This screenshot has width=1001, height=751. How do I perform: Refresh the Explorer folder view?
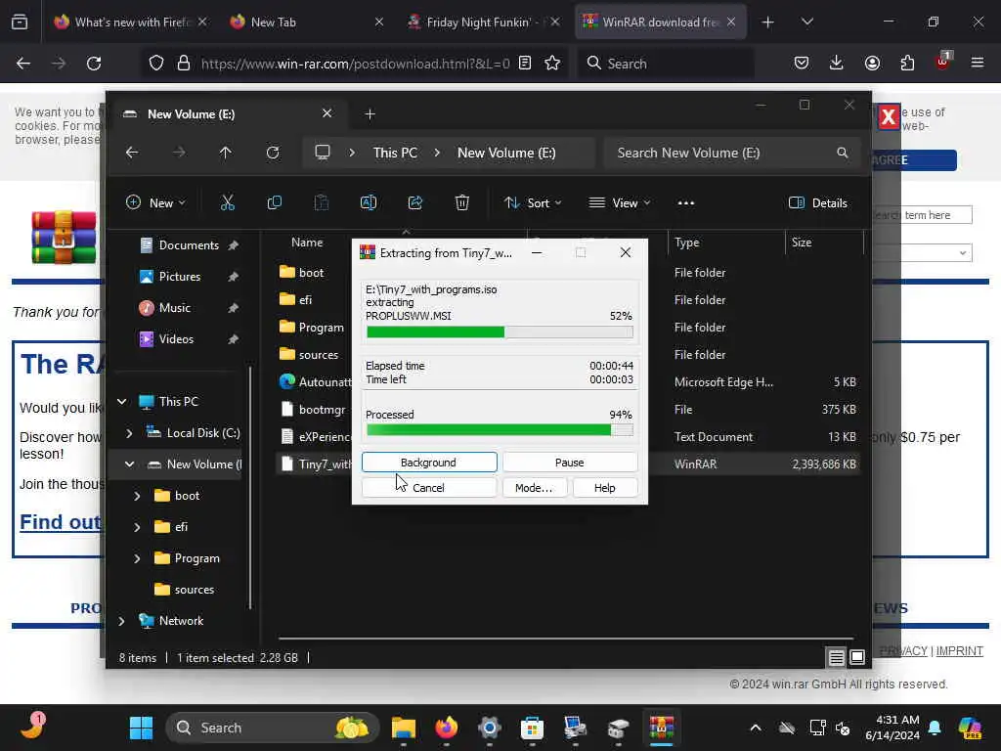[x=273, y=153]
